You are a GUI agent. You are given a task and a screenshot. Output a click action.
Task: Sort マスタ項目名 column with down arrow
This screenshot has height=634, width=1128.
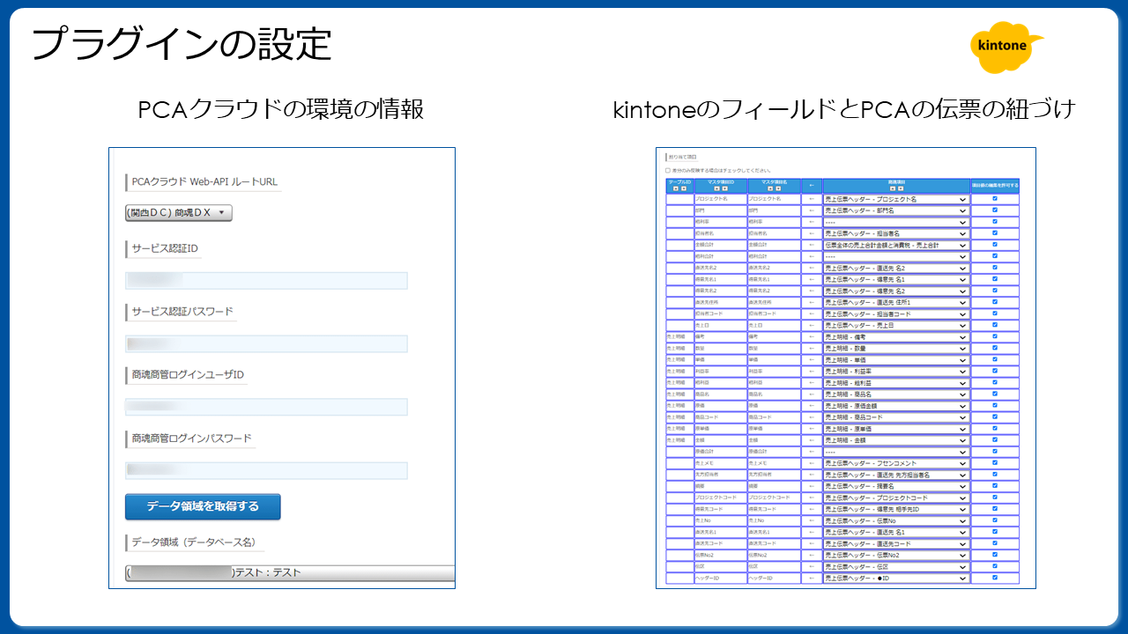point(778,188)
